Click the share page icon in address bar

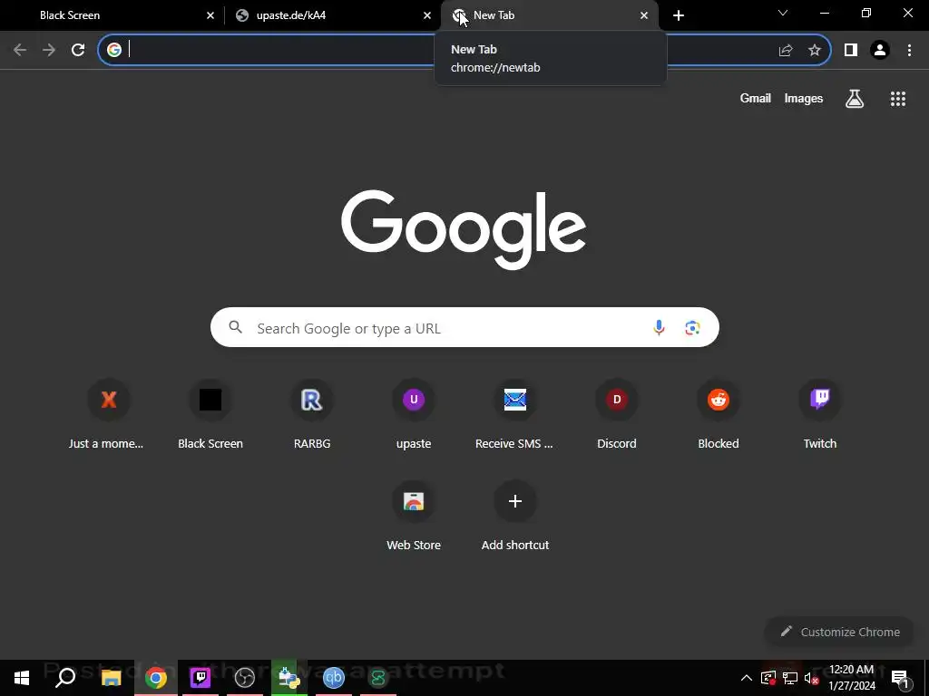coord(785,50)
